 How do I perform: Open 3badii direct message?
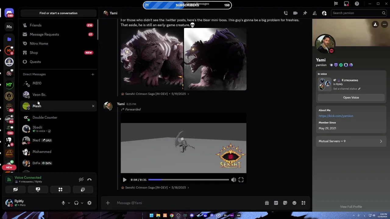tap(58, 129)
